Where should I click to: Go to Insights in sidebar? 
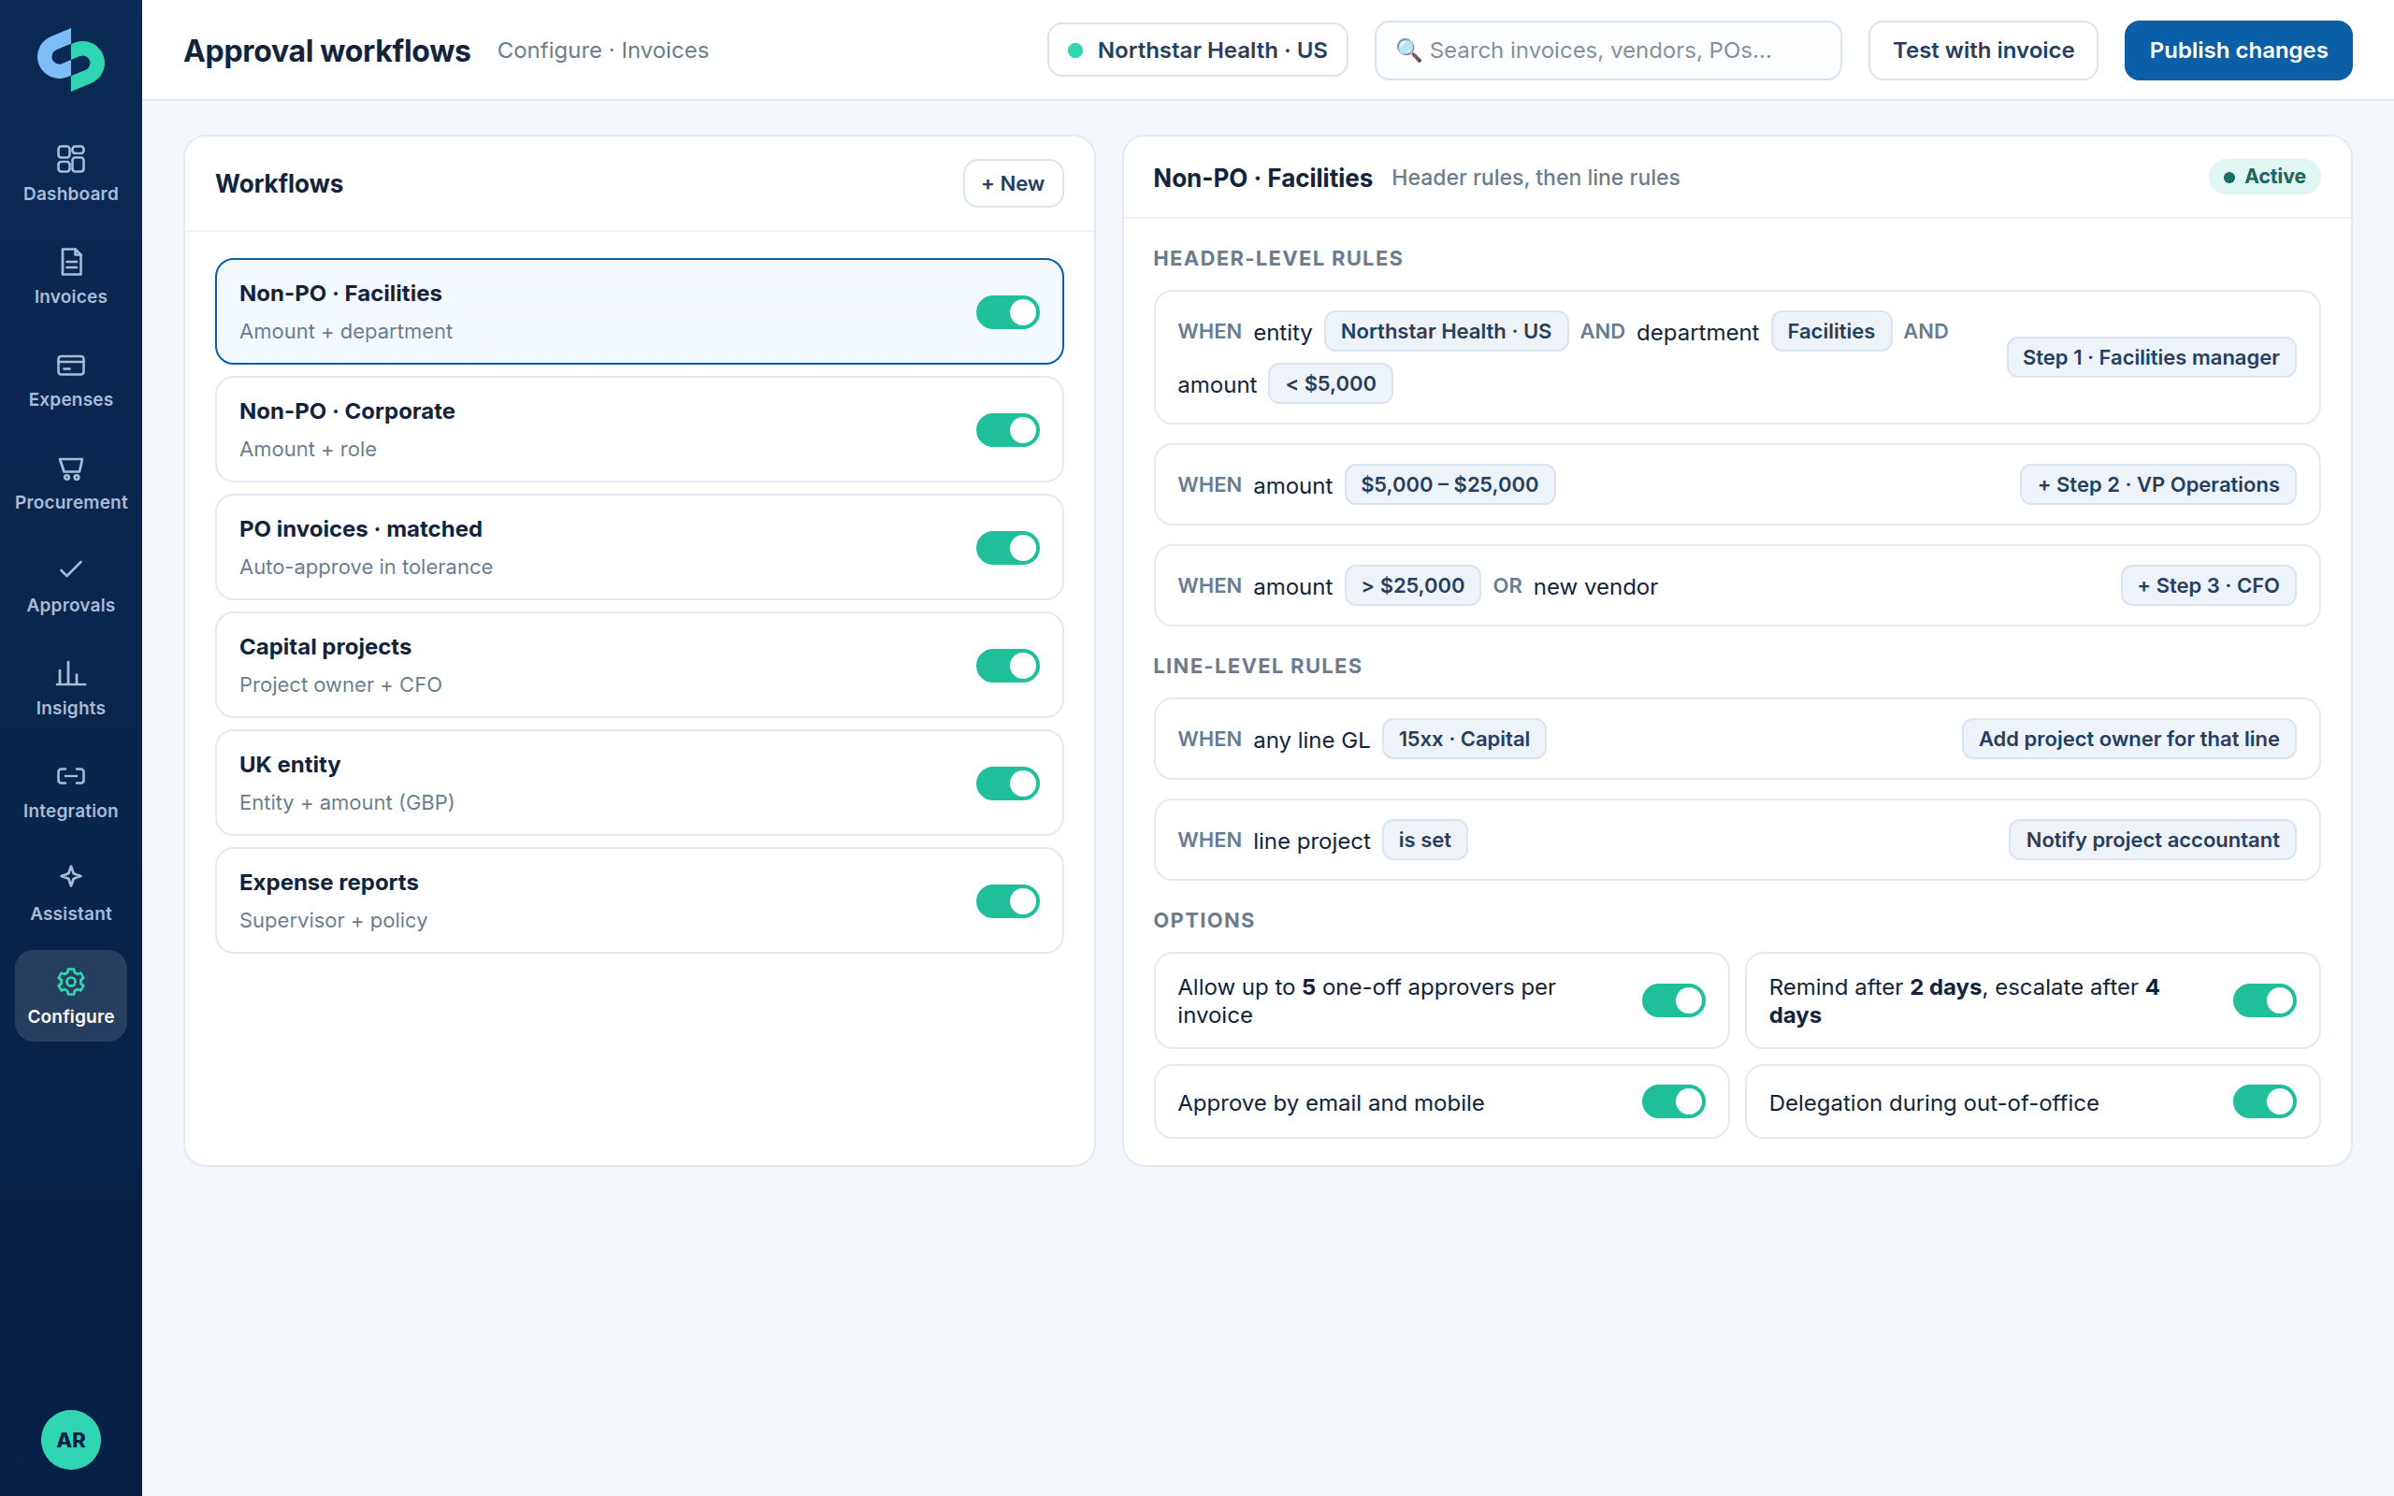[x=70, y=687]
